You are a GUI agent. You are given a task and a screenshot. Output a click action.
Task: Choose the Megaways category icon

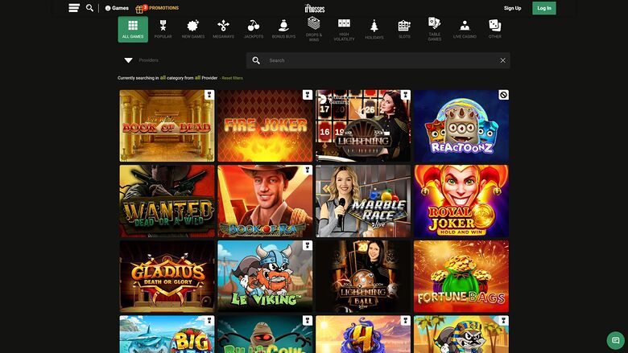click(224, 29)
